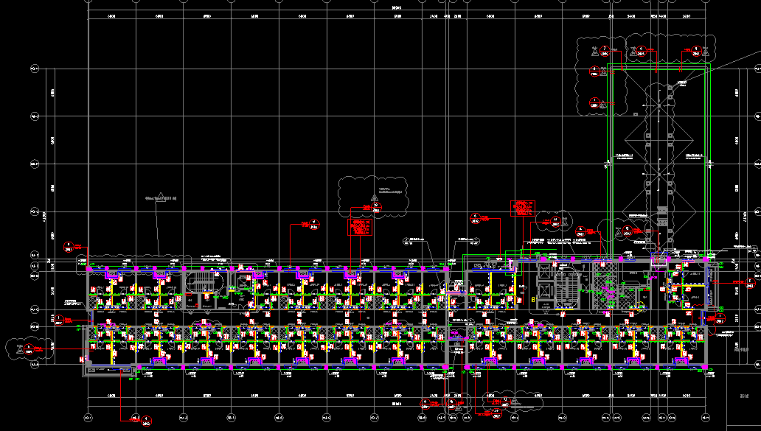Click the topmost grid axis bubble on left side
The width and height of the screenshot is (761, 431).
point(32,69)
